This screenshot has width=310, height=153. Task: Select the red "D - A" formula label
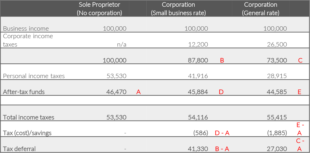222,133
